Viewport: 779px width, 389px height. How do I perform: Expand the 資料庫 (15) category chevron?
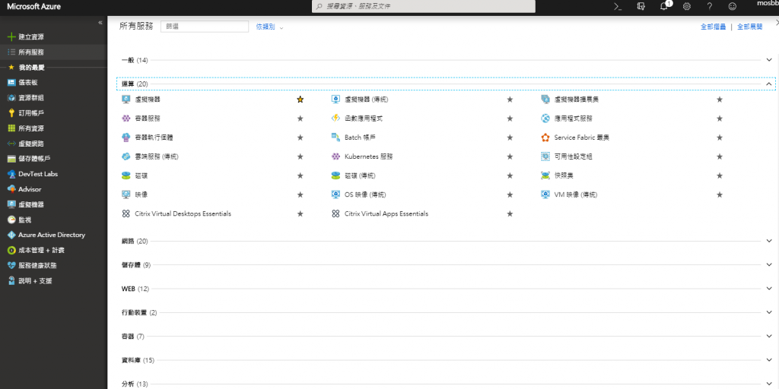click(769, 360)
